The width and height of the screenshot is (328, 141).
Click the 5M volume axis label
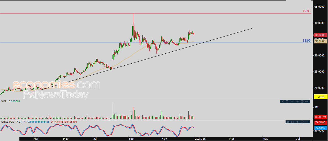[x=316, y=108]
